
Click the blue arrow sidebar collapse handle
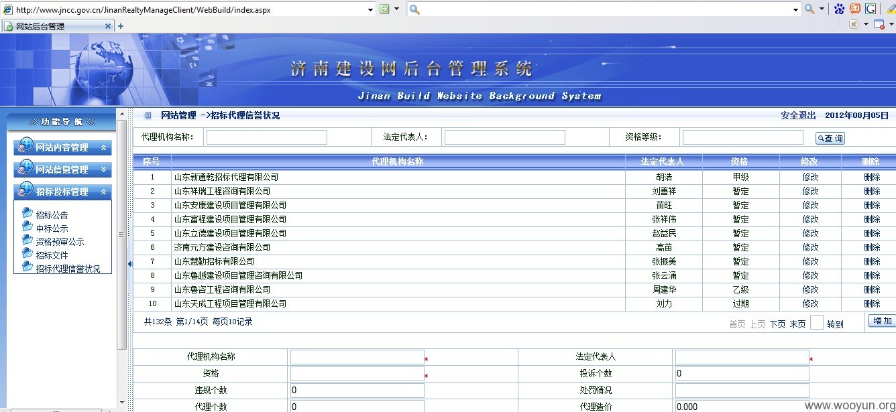(130, 264)
